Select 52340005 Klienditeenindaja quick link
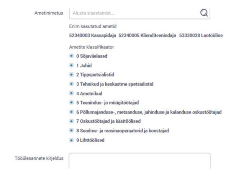Image resolution: width=236 pixels, height=185 pixels. [147, 35]
